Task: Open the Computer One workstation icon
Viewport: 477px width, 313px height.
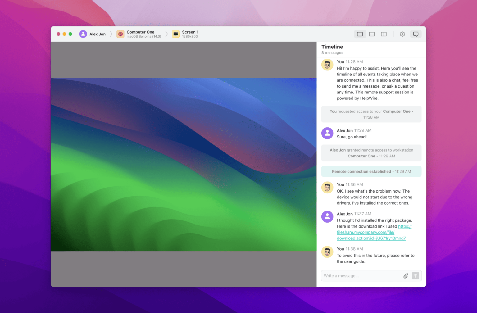Action: click(x=121, y=34)
